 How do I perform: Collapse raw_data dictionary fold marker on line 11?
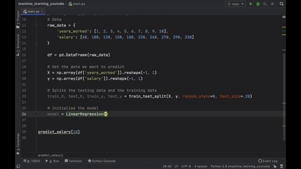36,25
